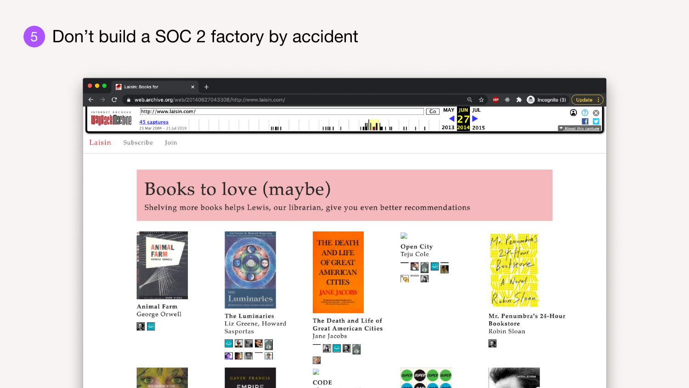Open the React developer tools extension
This screenshot has width=689, height=388.
(x=507, y=100)
